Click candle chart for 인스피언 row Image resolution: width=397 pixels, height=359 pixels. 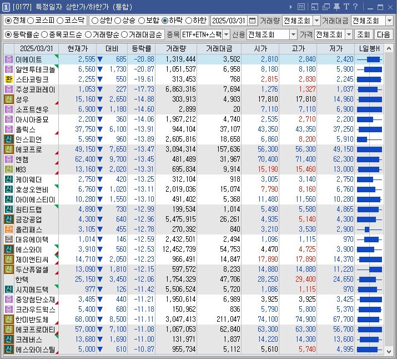pyautogui.click(x=369, y=139)
